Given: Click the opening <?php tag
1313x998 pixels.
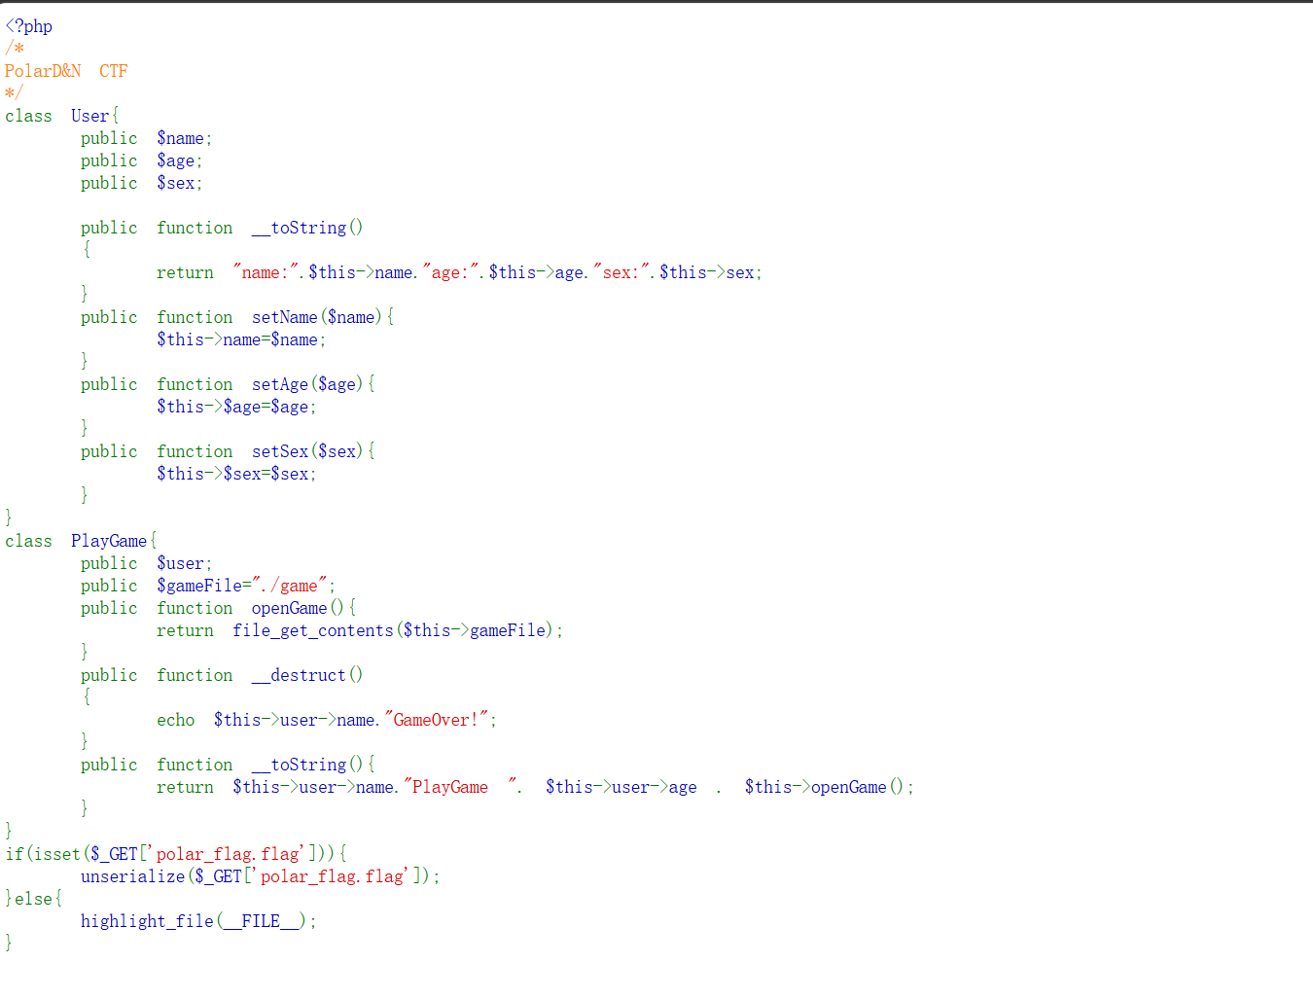Looking at the screenshot, I should click(29, 26).
